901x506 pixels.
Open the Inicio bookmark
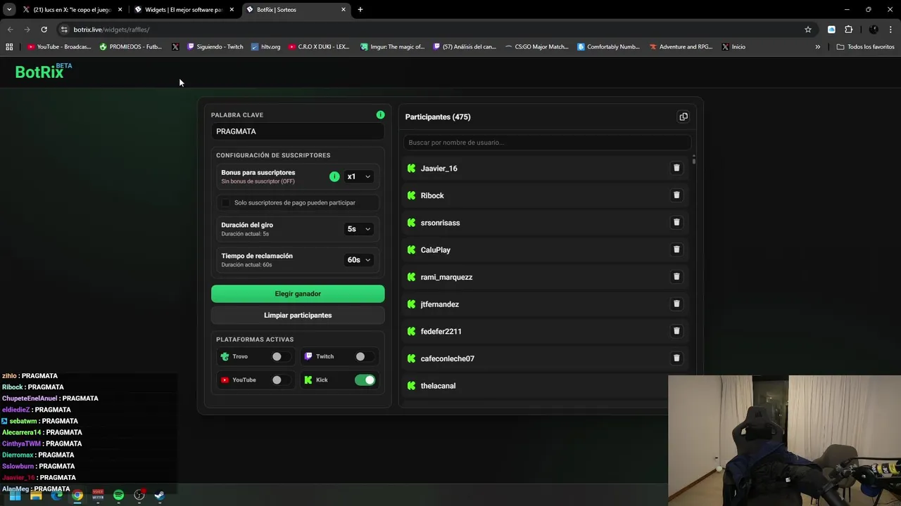click(733, 47)
